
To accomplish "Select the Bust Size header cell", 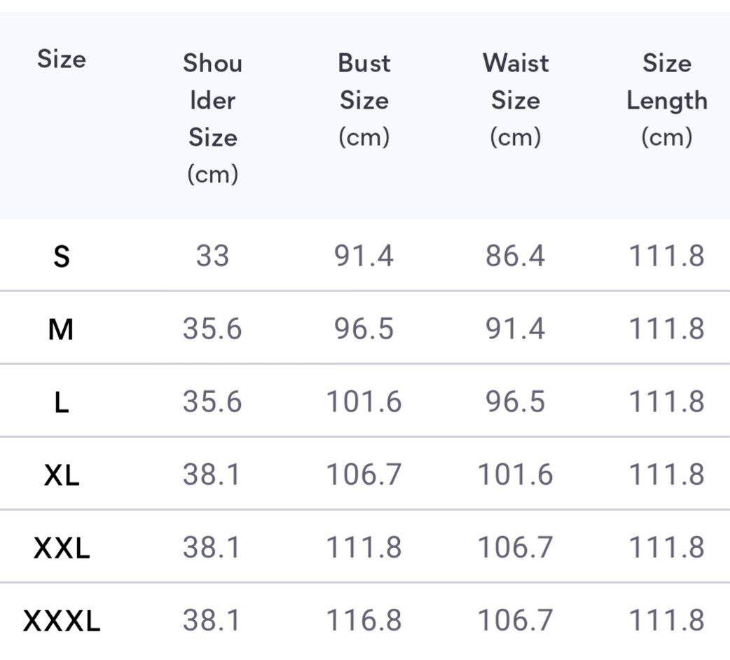I will (364, 99).
